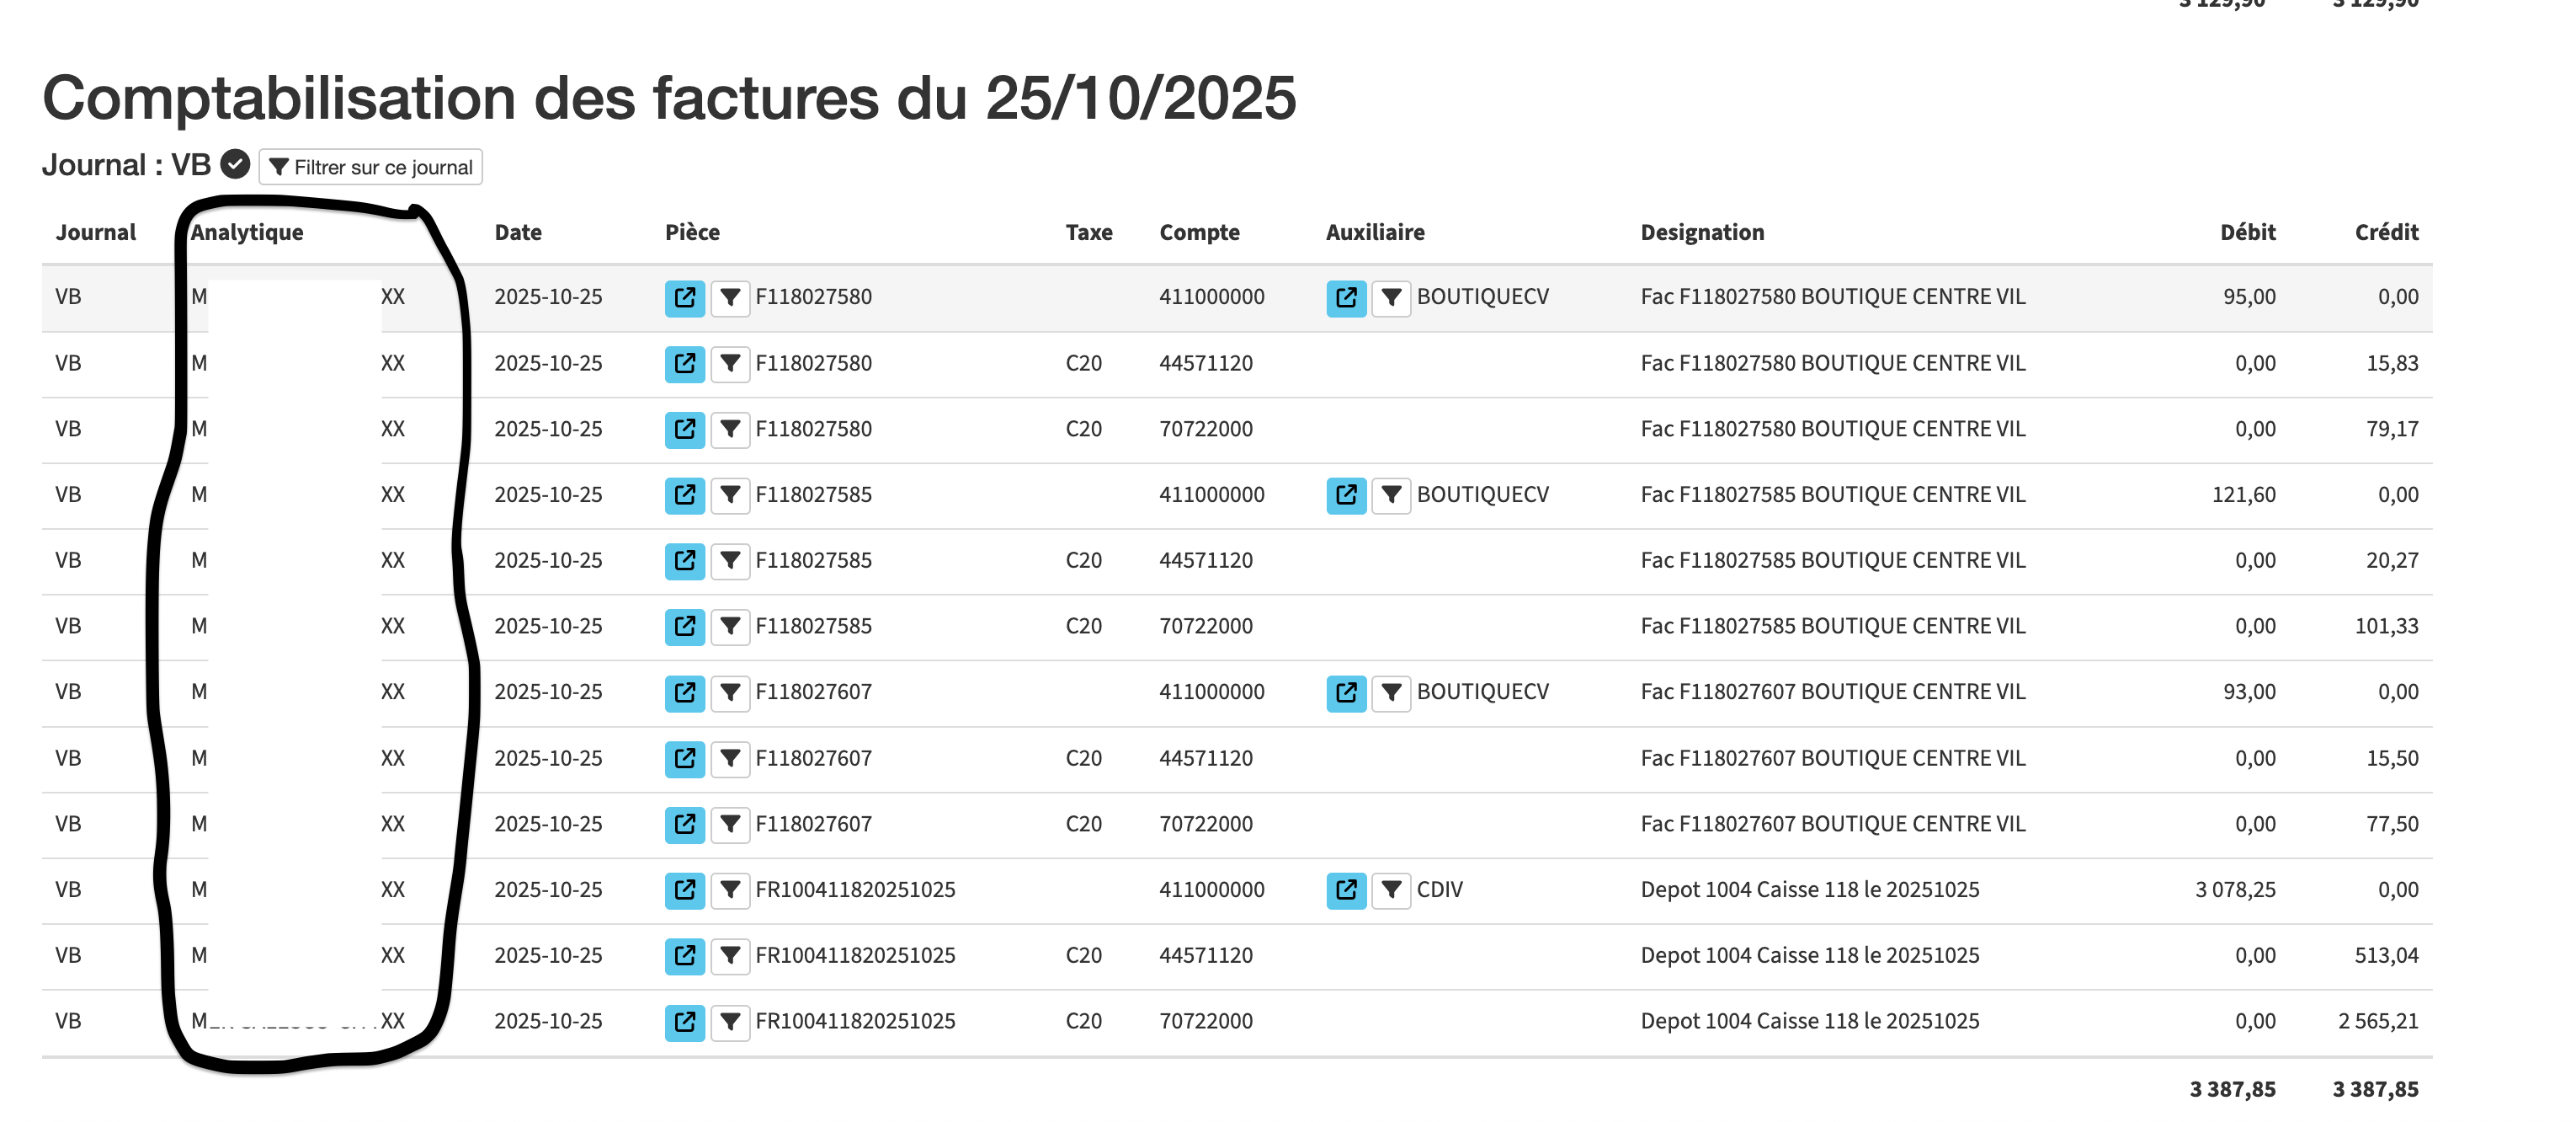Click the "Designation" column header
Viewport: 2576px width, 1122px height.
click(x=1702, y=232)
